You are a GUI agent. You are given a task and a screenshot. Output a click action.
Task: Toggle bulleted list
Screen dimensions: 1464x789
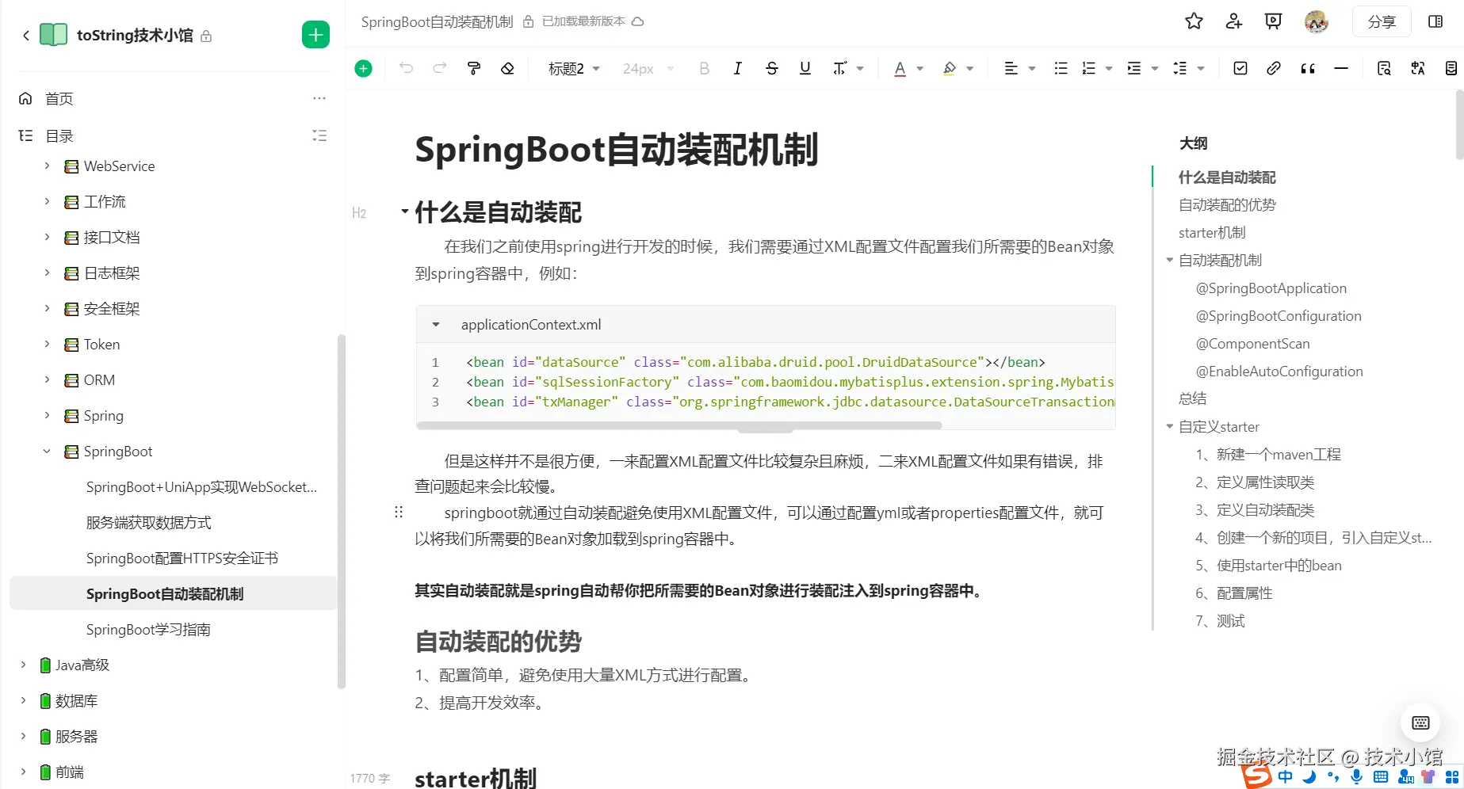coord(1061,68)
